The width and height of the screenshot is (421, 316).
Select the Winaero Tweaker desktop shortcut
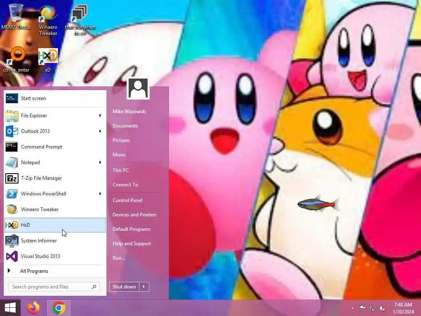pyautogui.click(x=48, y=20)
